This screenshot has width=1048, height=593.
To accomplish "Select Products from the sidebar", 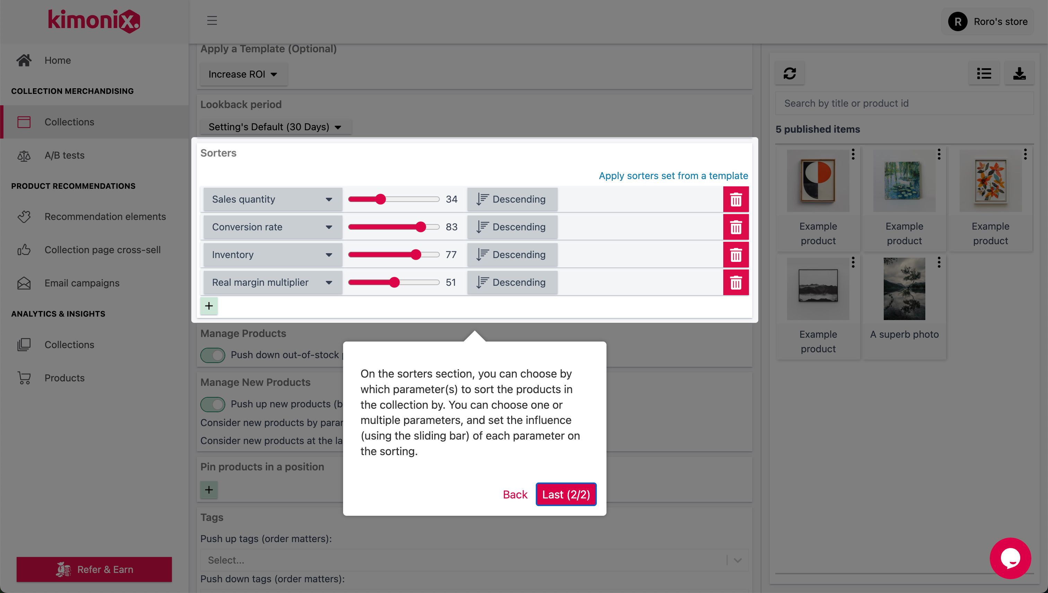I will [64, 378].
